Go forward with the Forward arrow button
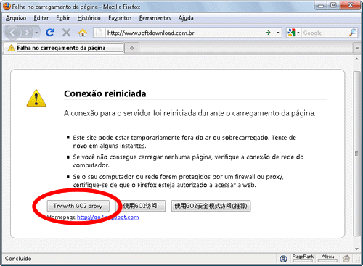363x266 pixels. click(x=27, y=33)
